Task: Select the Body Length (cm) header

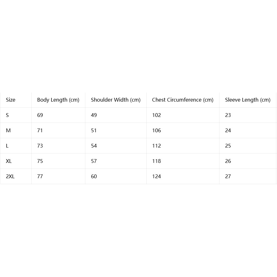Action: click(x=58, y=100)
